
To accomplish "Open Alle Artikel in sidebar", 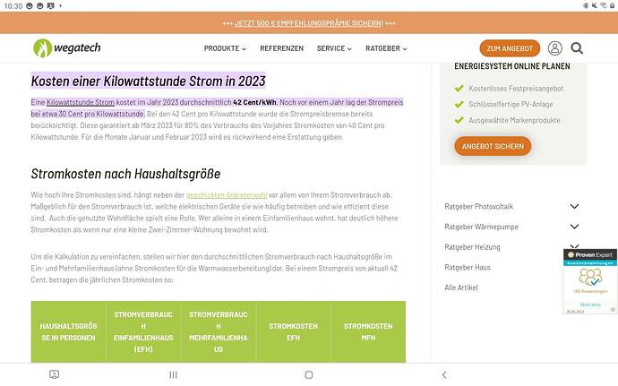I will 461,287.
